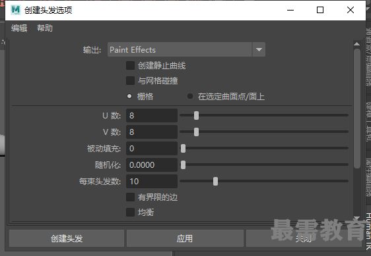Click the 创建头发 button
371x256 pixels.
coord(67,238)
